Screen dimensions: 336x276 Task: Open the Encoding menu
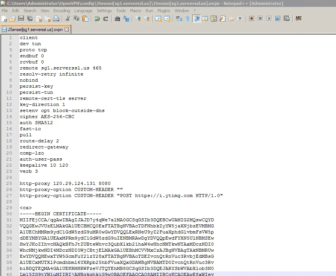pyautogui.click(x=62, y=11)
